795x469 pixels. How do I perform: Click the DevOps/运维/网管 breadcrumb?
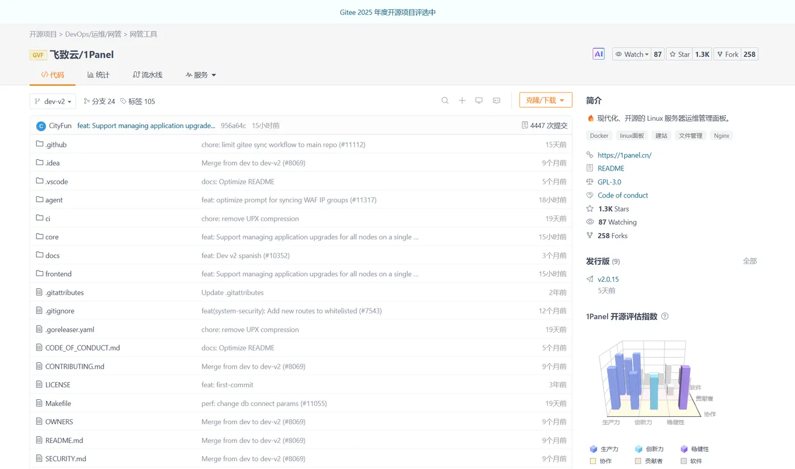(x=93, y=34)
